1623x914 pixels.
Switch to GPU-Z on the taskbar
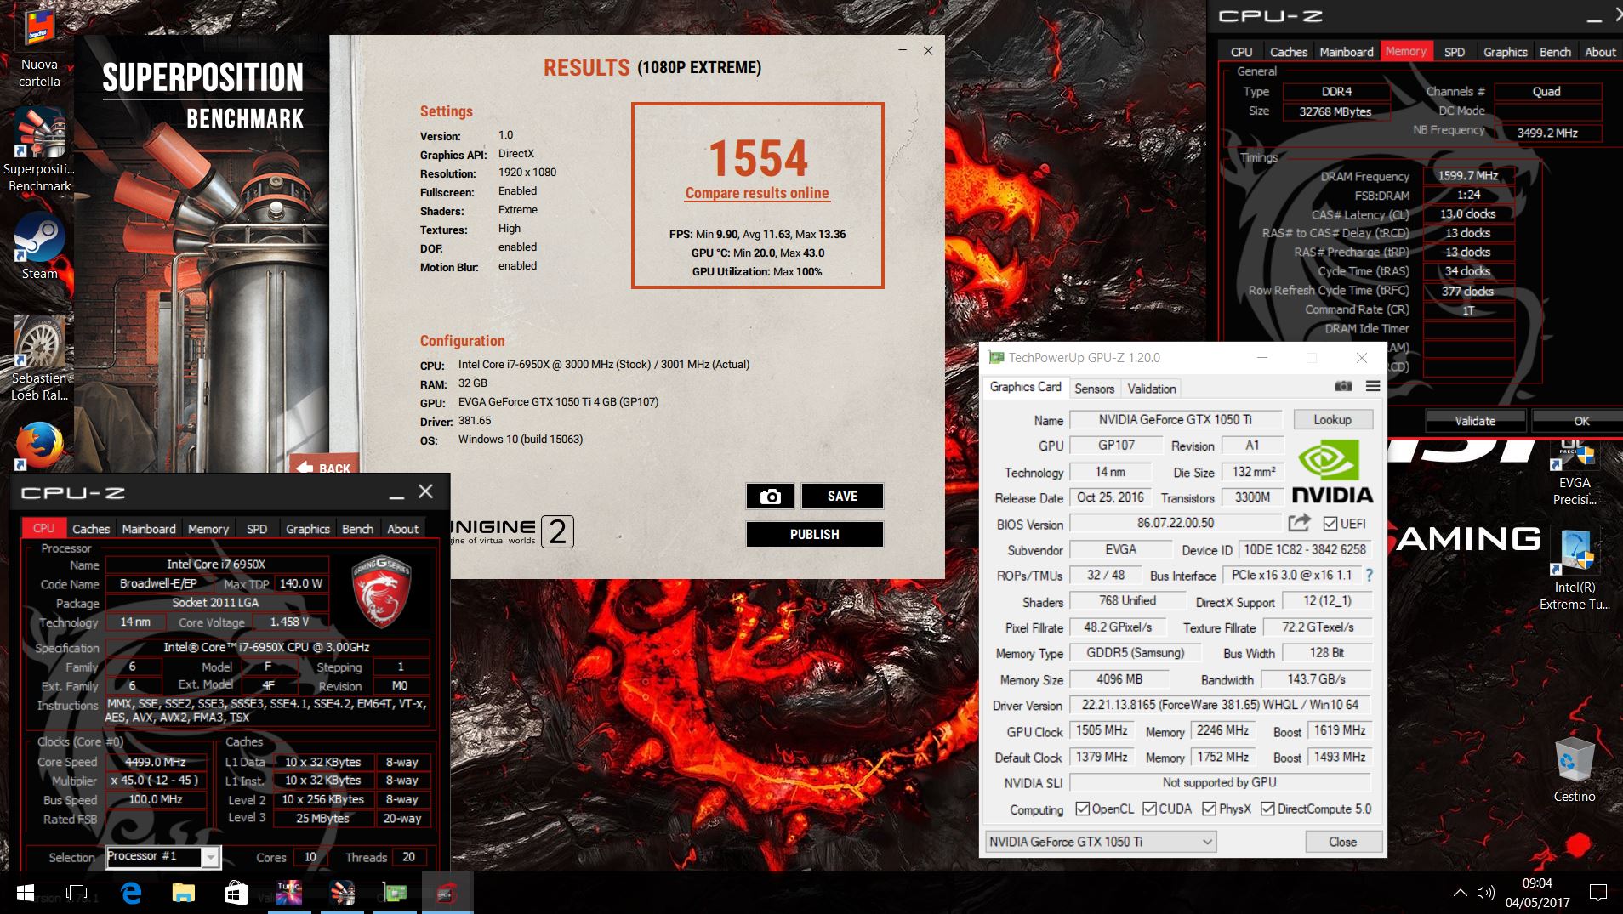click(395, 893)
